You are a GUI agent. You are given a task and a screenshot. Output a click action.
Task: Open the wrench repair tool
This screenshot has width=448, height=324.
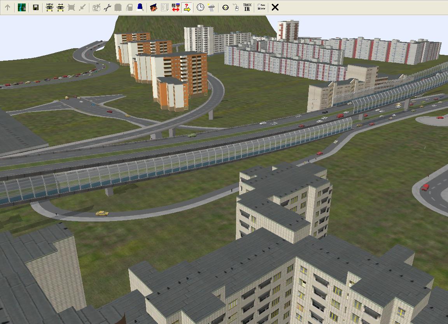pos(108,7)
